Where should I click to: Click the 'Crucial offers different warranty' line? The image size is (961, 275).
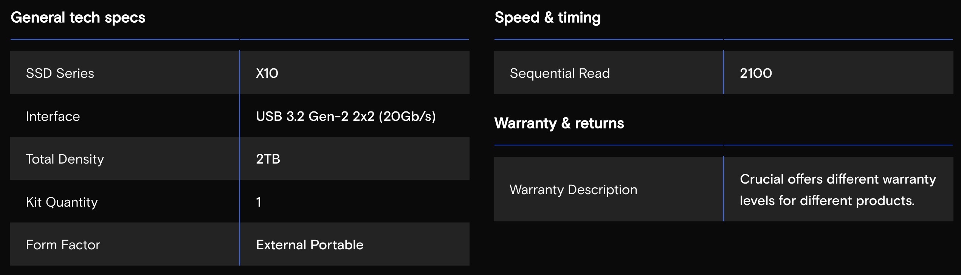click(x=837, y=179)
